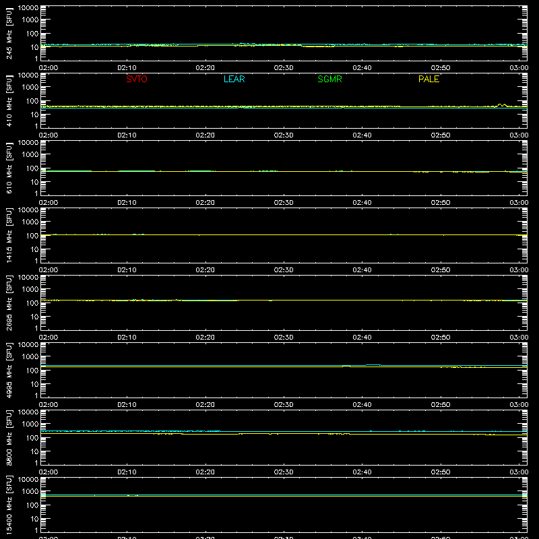The height and width of the screenshot is (539, 539).
Task: Select the 245 MHz [SFU] axis title
Action: pos(9,33)
